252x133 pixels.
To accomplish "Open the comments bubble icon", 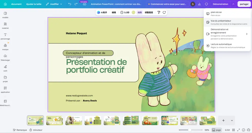I will [x=206, y=4].
